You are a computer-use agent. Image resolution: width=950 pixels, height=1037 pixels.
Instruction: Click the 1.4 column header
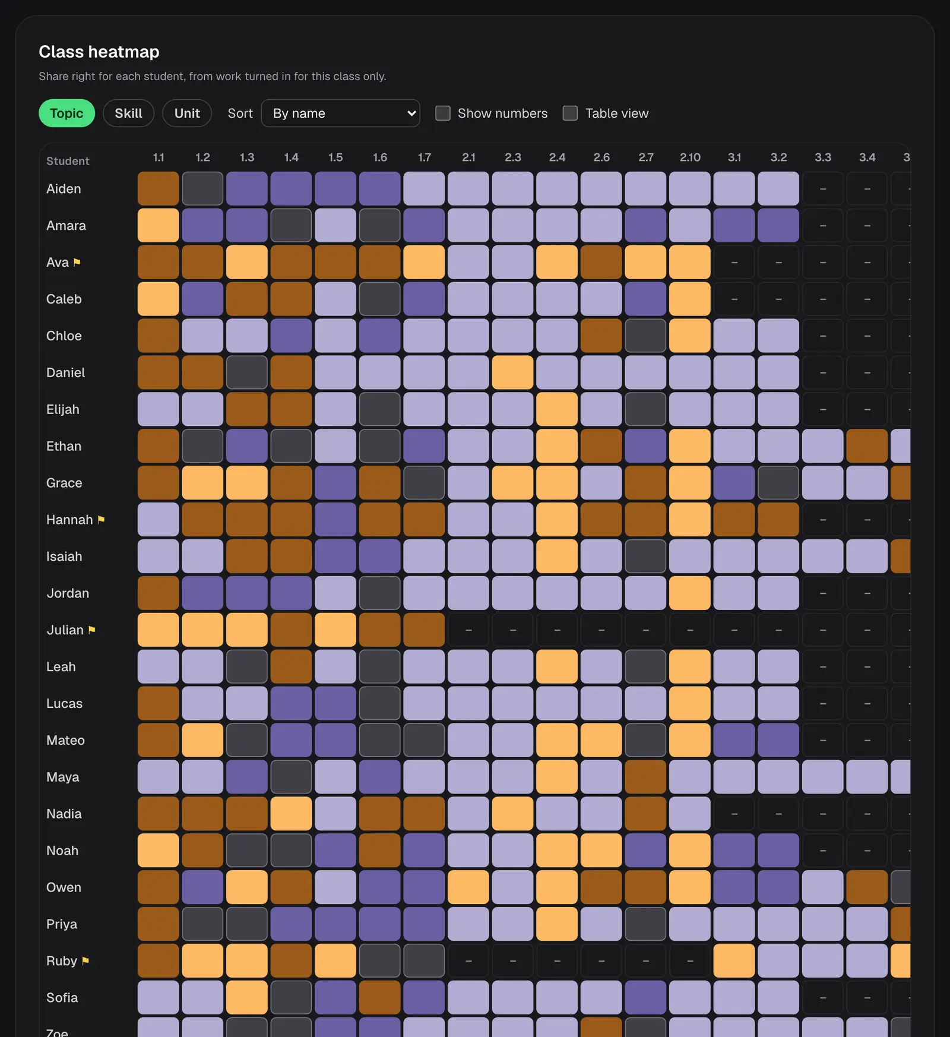click(292, 157)
